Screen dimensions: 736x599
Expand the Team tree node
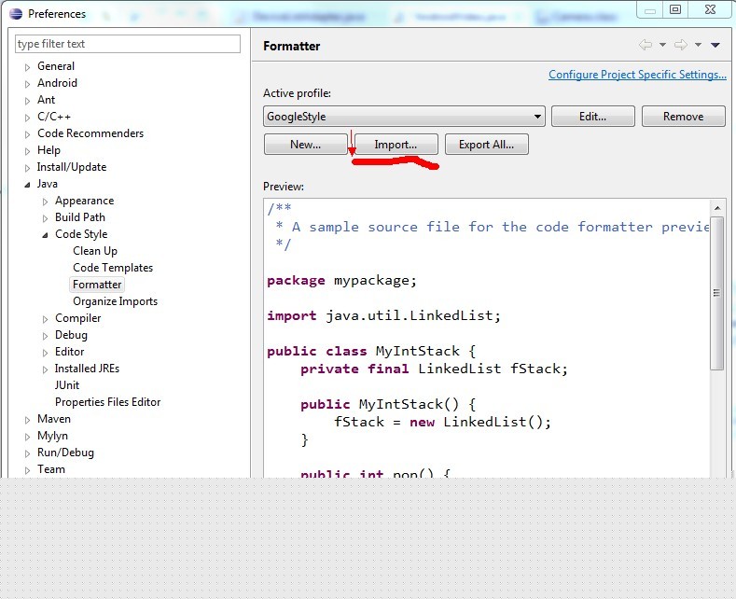point(27,470)
